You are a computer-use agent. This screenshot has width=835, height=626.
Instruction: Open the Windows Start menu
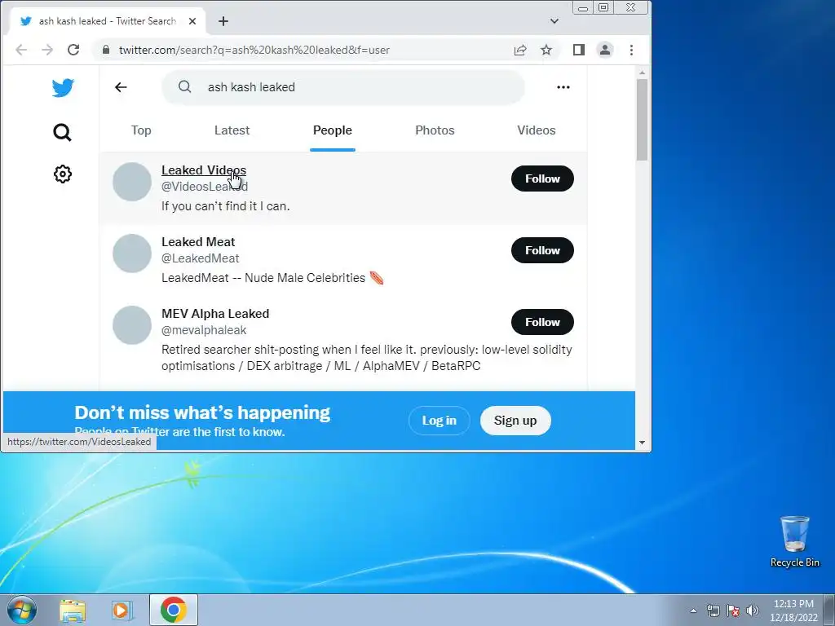point(22,610)
